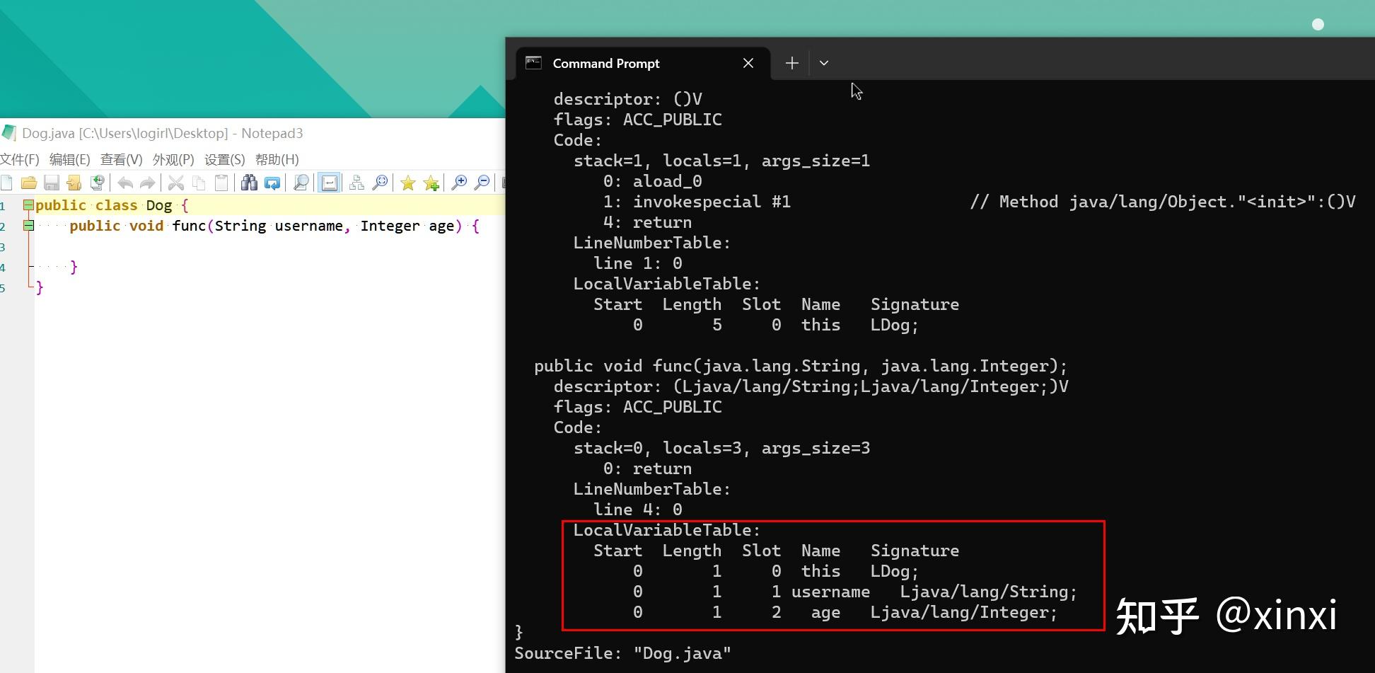Click 'line 4: 0' in LineNumberTable

click(x=637, y=510)
